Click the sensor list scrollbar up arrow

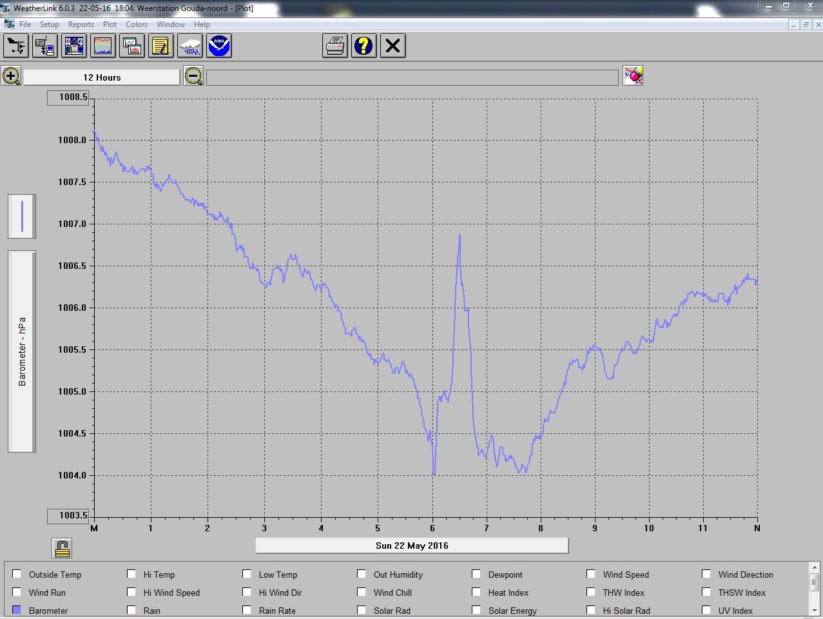pyautogui.click(x=814, y=568)
